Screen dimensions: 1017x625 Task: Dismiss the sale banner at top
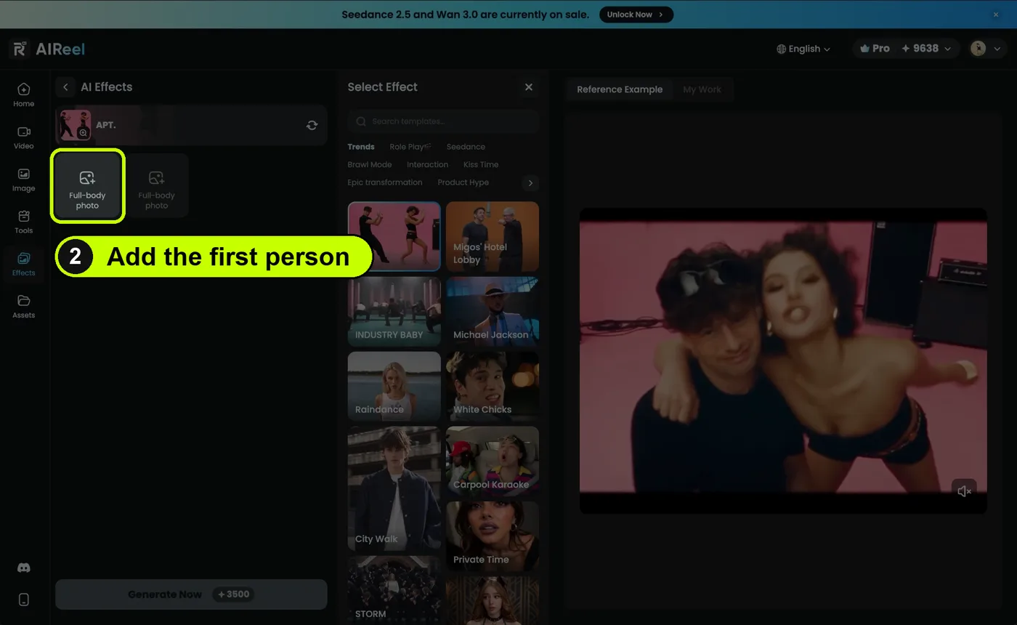[996, 15]
